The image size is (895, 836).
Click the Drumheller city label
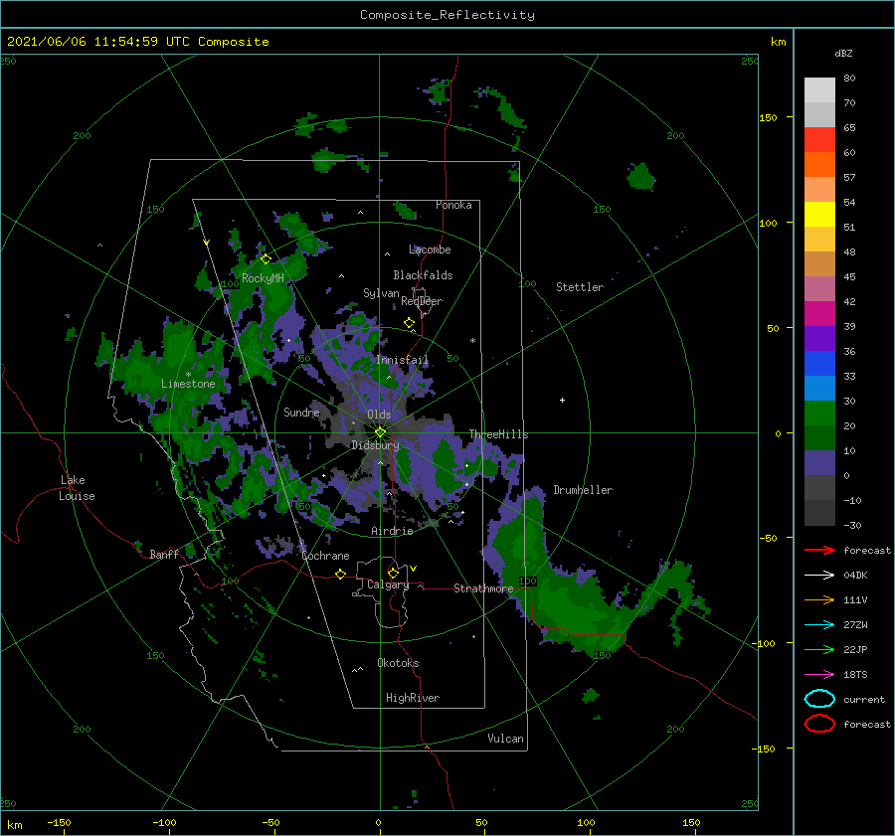point(583,490)
